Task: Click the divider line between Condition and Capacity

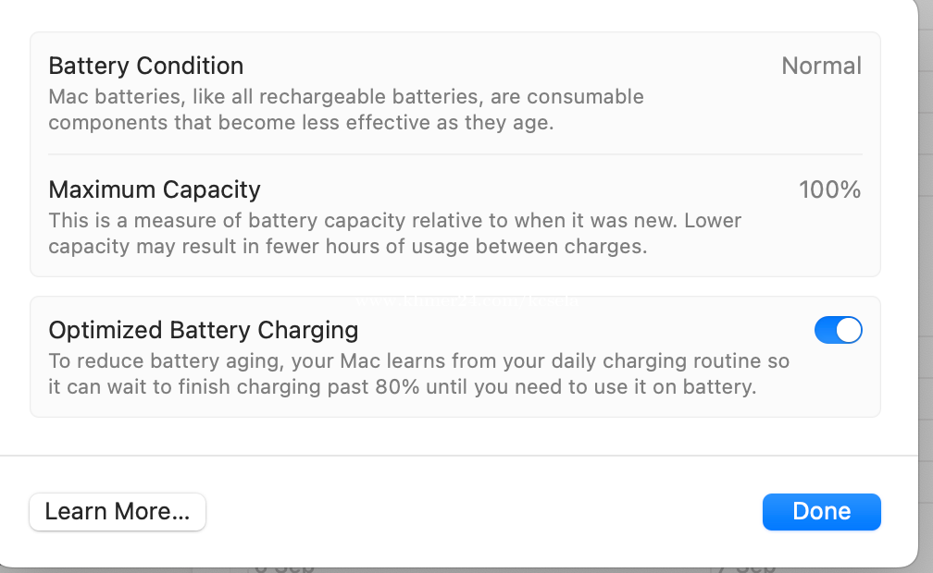Action: 454,154
